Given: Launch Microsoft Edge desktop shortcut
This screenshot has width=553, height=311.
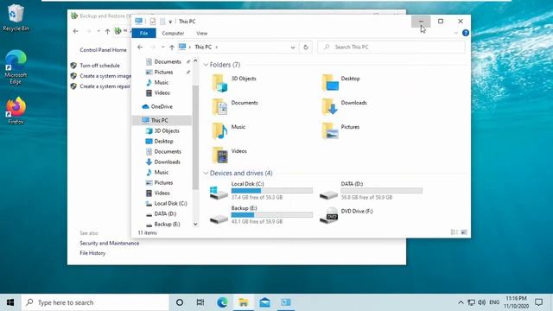Looking at the screenshot, I should click(x=16, y=67).
